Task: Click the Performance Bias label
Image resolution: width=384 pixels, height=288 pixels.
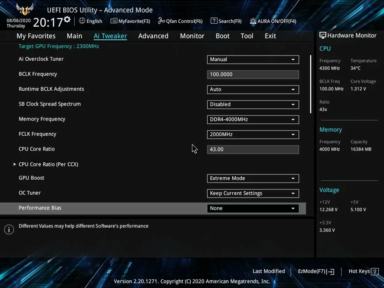Action: click(x=40, y=208)
